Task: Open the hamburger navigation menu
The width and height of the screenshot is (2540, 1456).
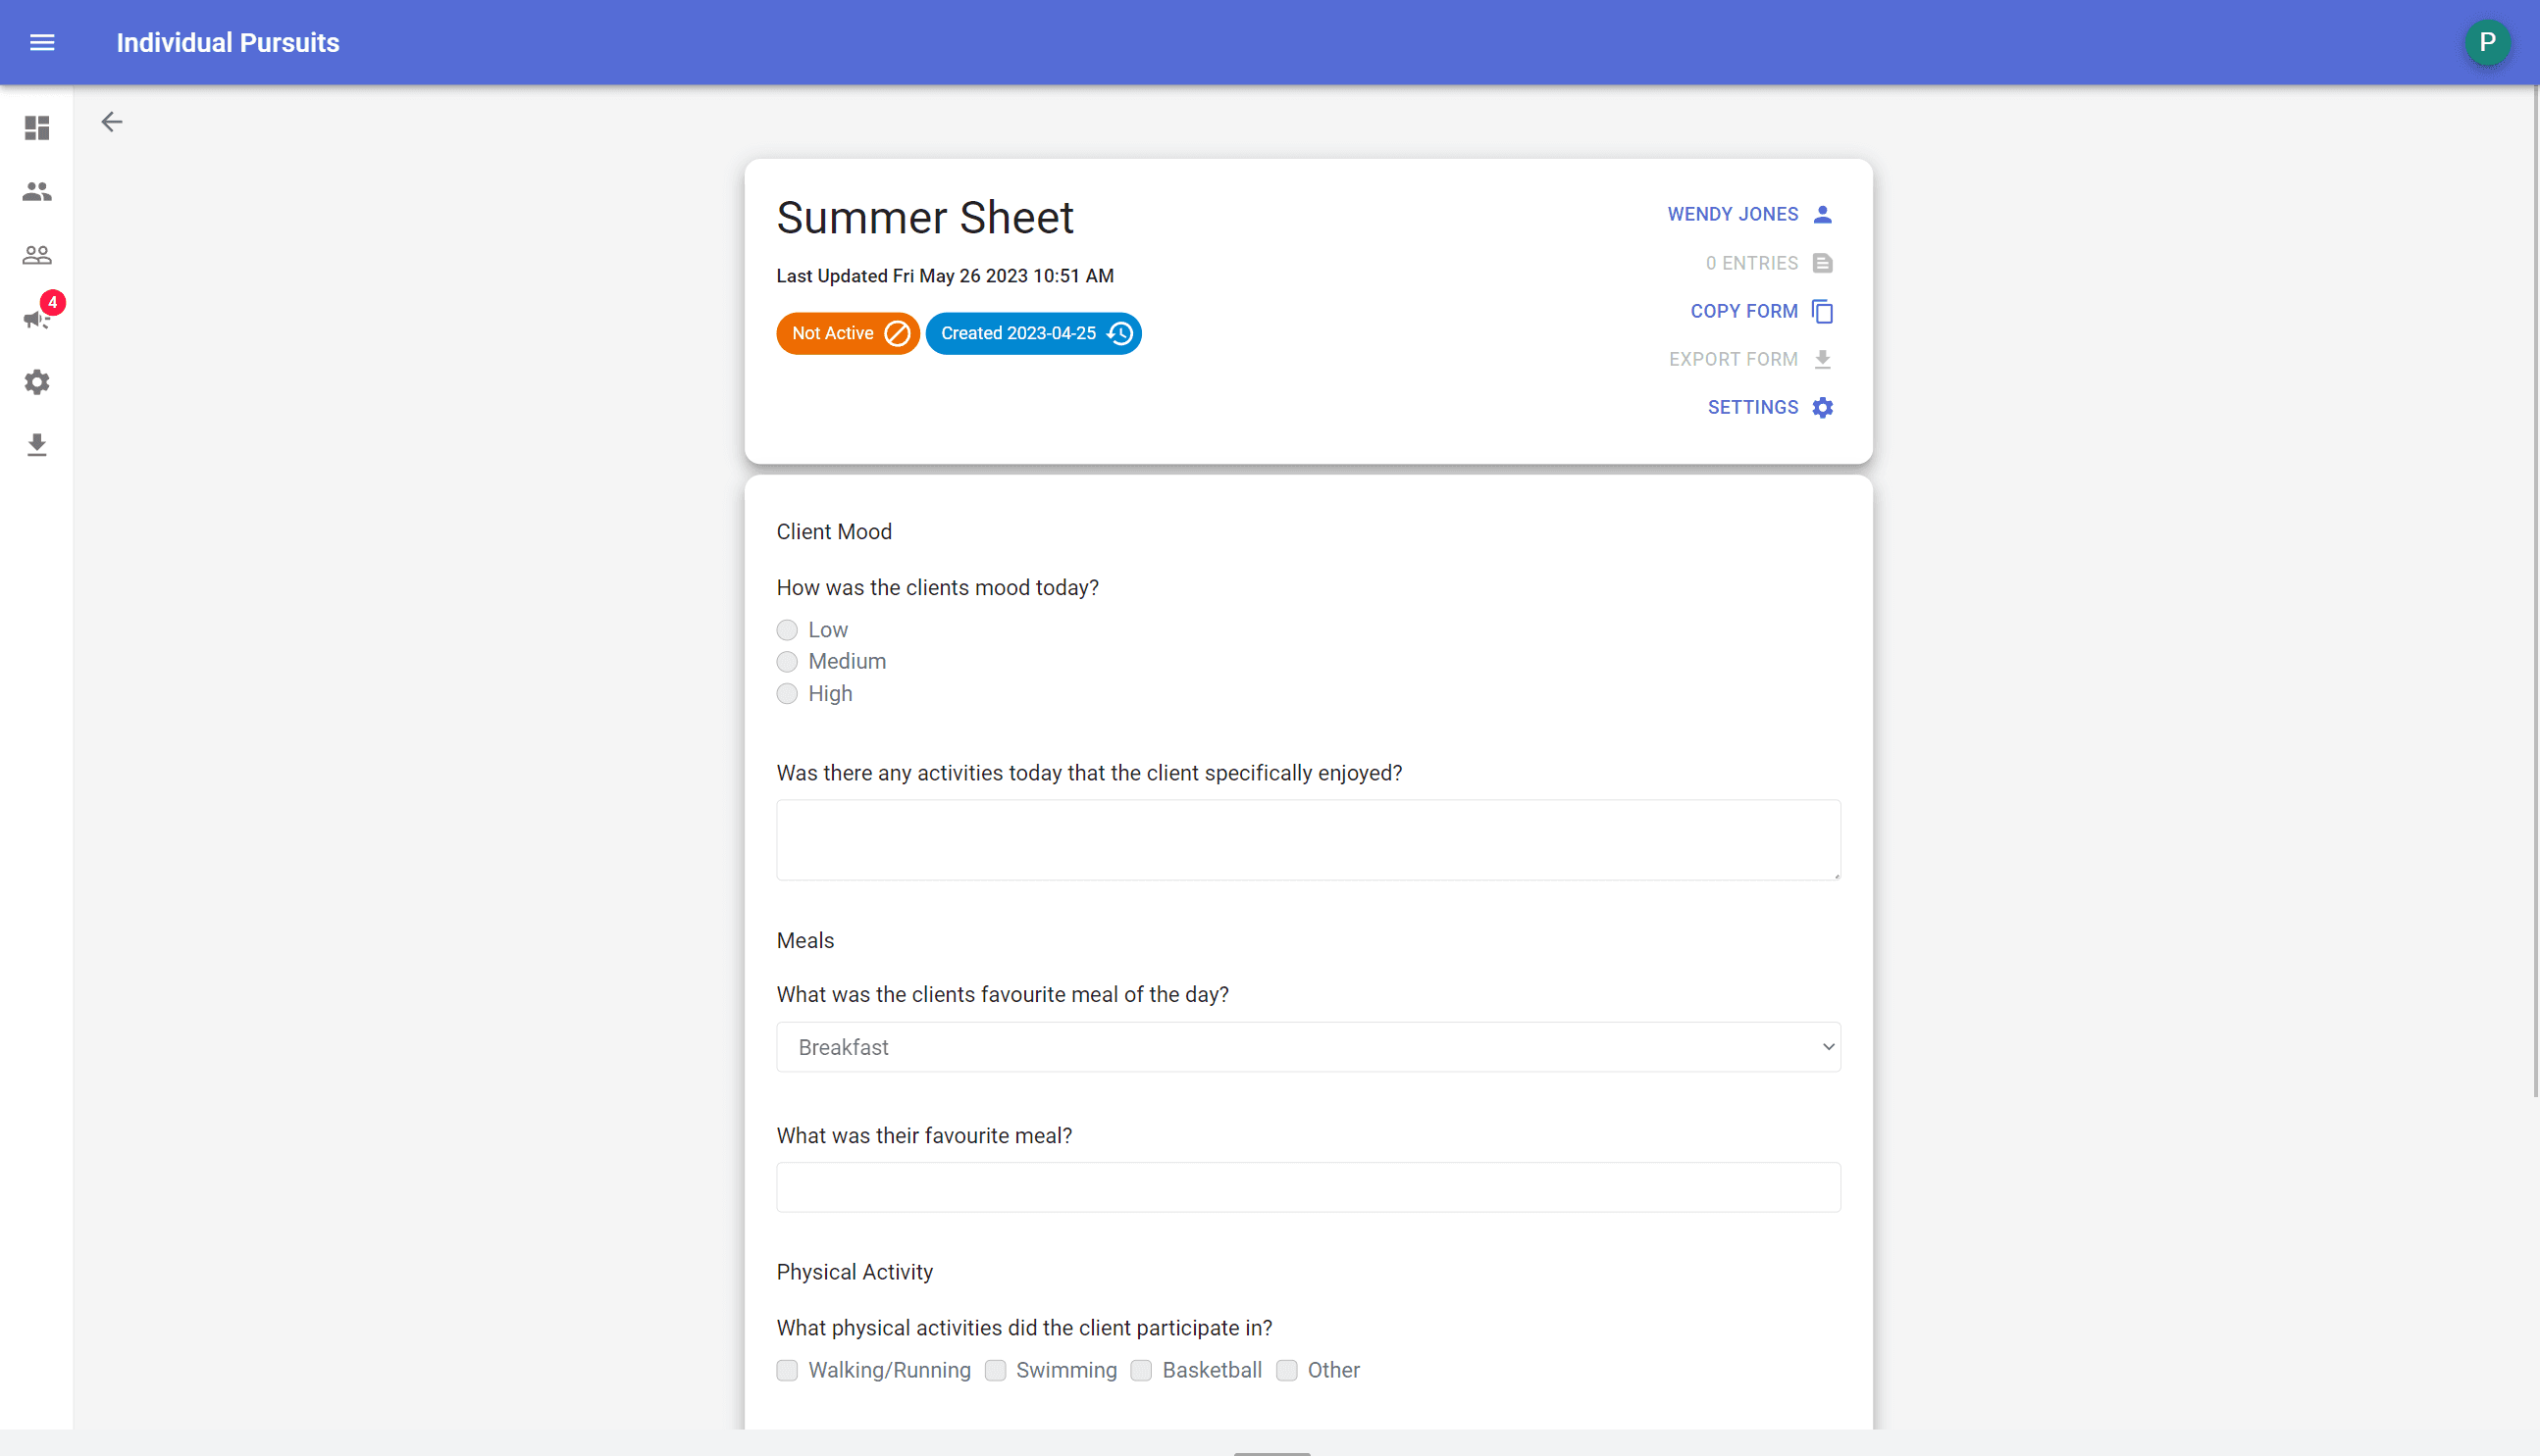Action: coord(42,42)
